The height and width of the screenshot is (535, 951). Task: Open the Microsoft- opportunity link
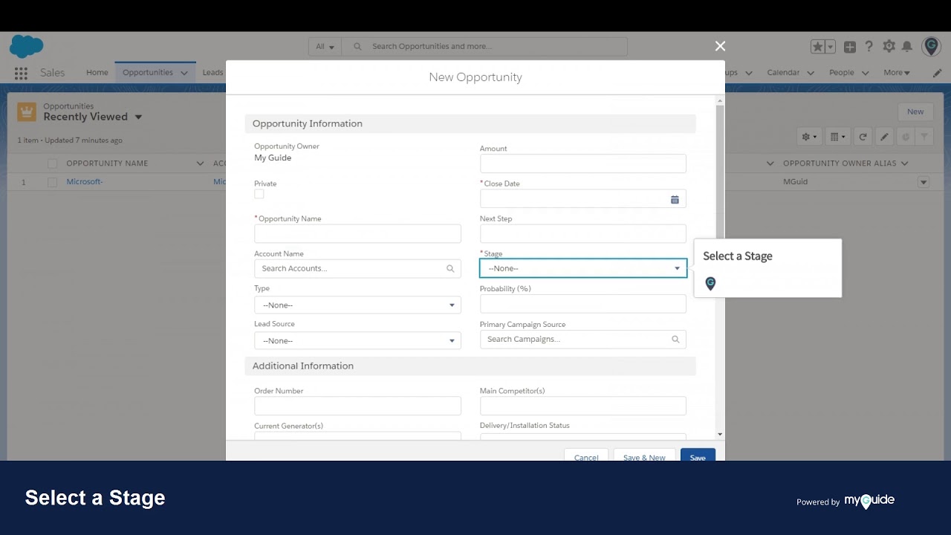pyautogui.click(x=85, y=182)
